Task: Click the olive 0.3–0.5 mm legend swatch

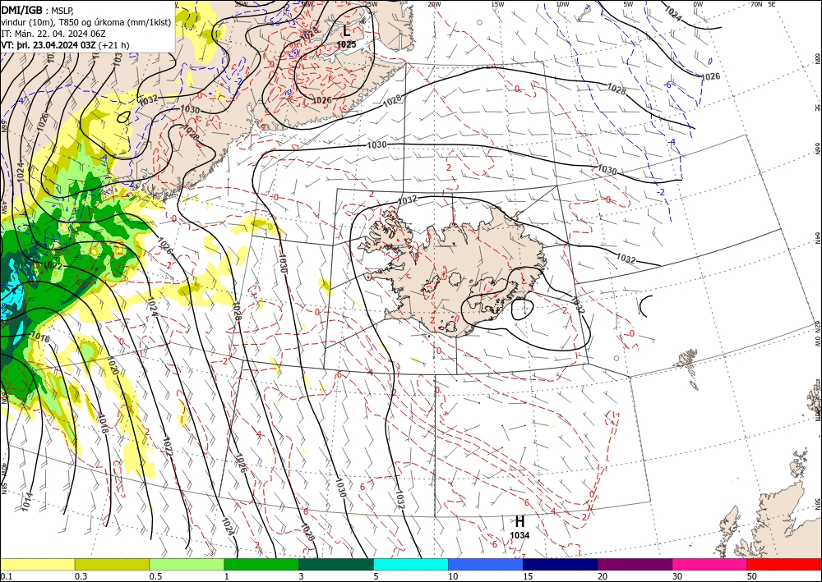Action: (x=112, y=564)
